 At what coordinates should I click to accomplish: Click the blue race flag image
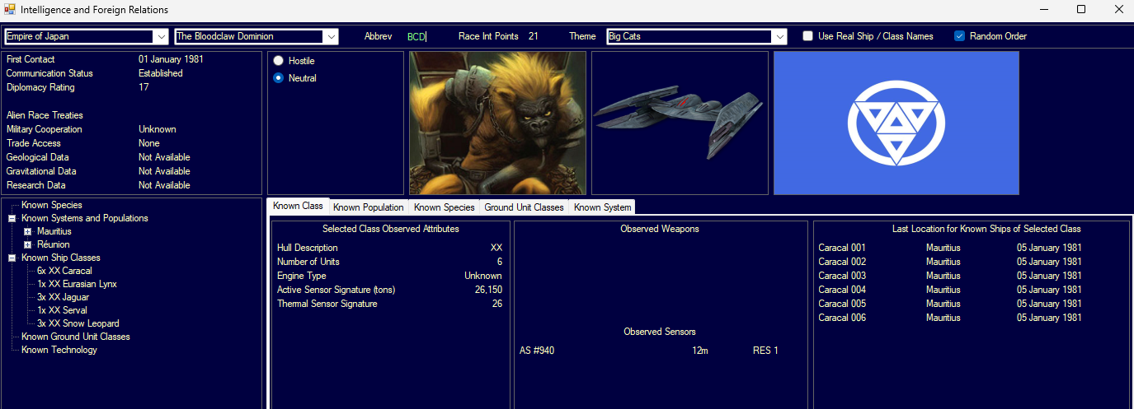896,123
